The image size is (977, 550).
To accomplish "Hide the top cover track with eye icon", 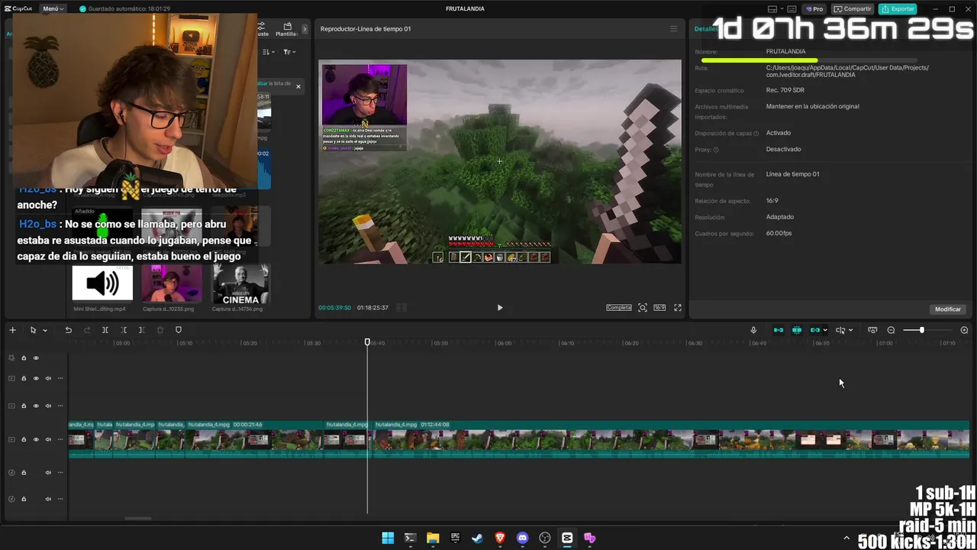I will pos(36,357).
